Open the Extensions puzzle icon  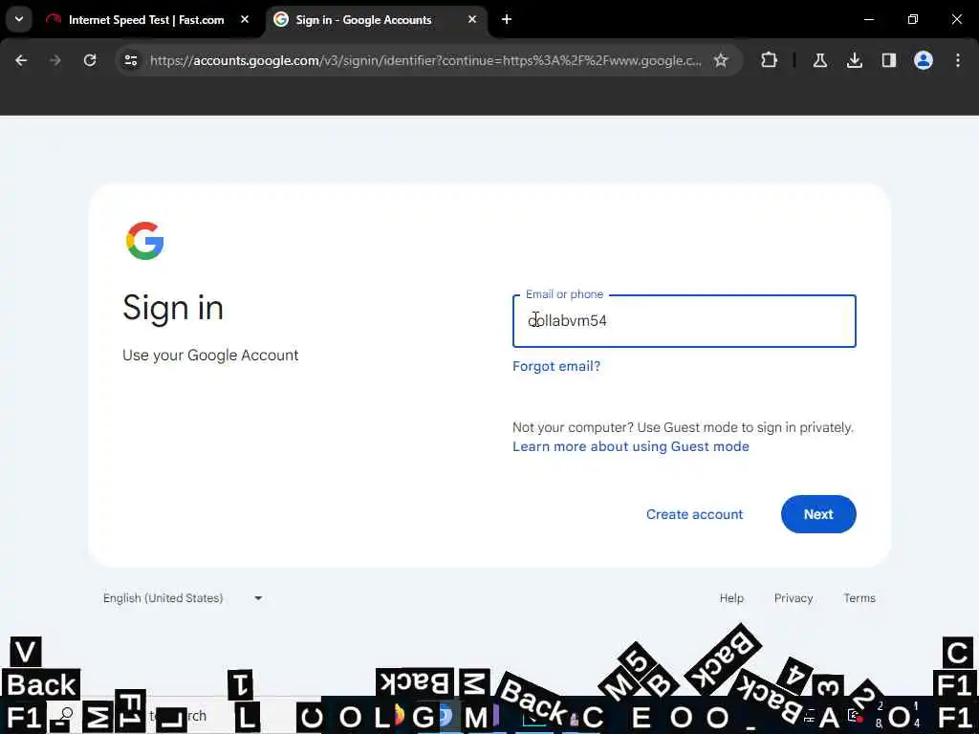tap(770, 60)
